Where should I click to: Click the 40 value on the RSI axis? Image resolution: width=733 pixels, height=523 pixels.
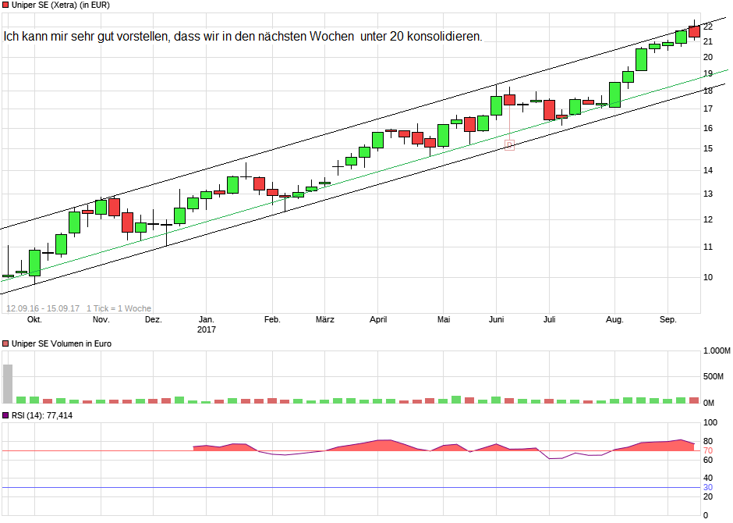click(708, 478)
